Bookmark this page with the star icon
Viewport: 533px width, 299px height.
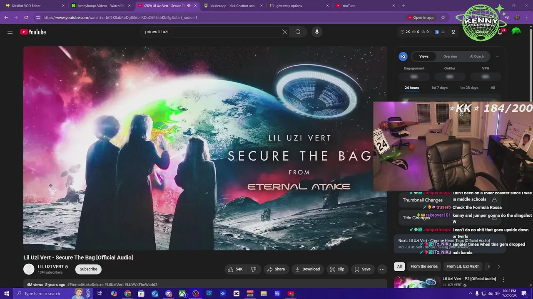(x=443, y=17)
